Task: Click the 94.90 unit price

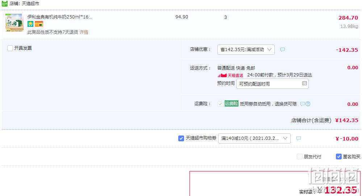Action: [x=182, y=17]
